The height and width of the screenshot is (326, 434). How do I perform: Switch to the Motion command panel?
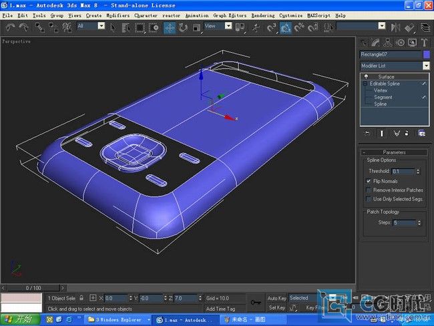pos(400,43)
